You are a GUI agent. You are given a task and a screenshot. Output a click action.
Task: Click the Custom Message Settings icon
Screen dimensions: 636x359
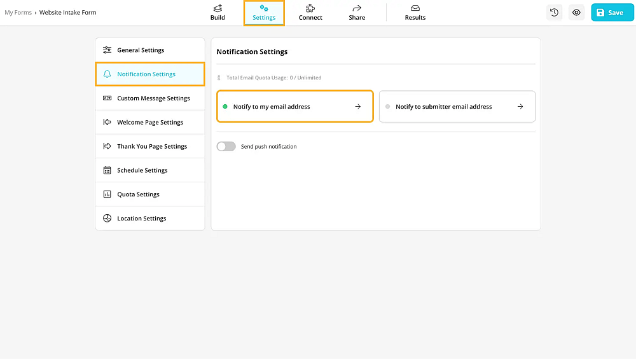click(x=107, y=98)
